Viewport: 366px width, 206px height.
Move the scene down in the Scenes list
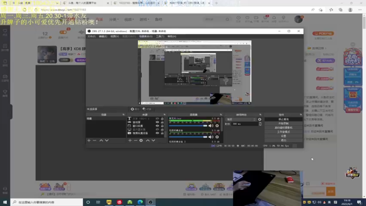point(107,141)
